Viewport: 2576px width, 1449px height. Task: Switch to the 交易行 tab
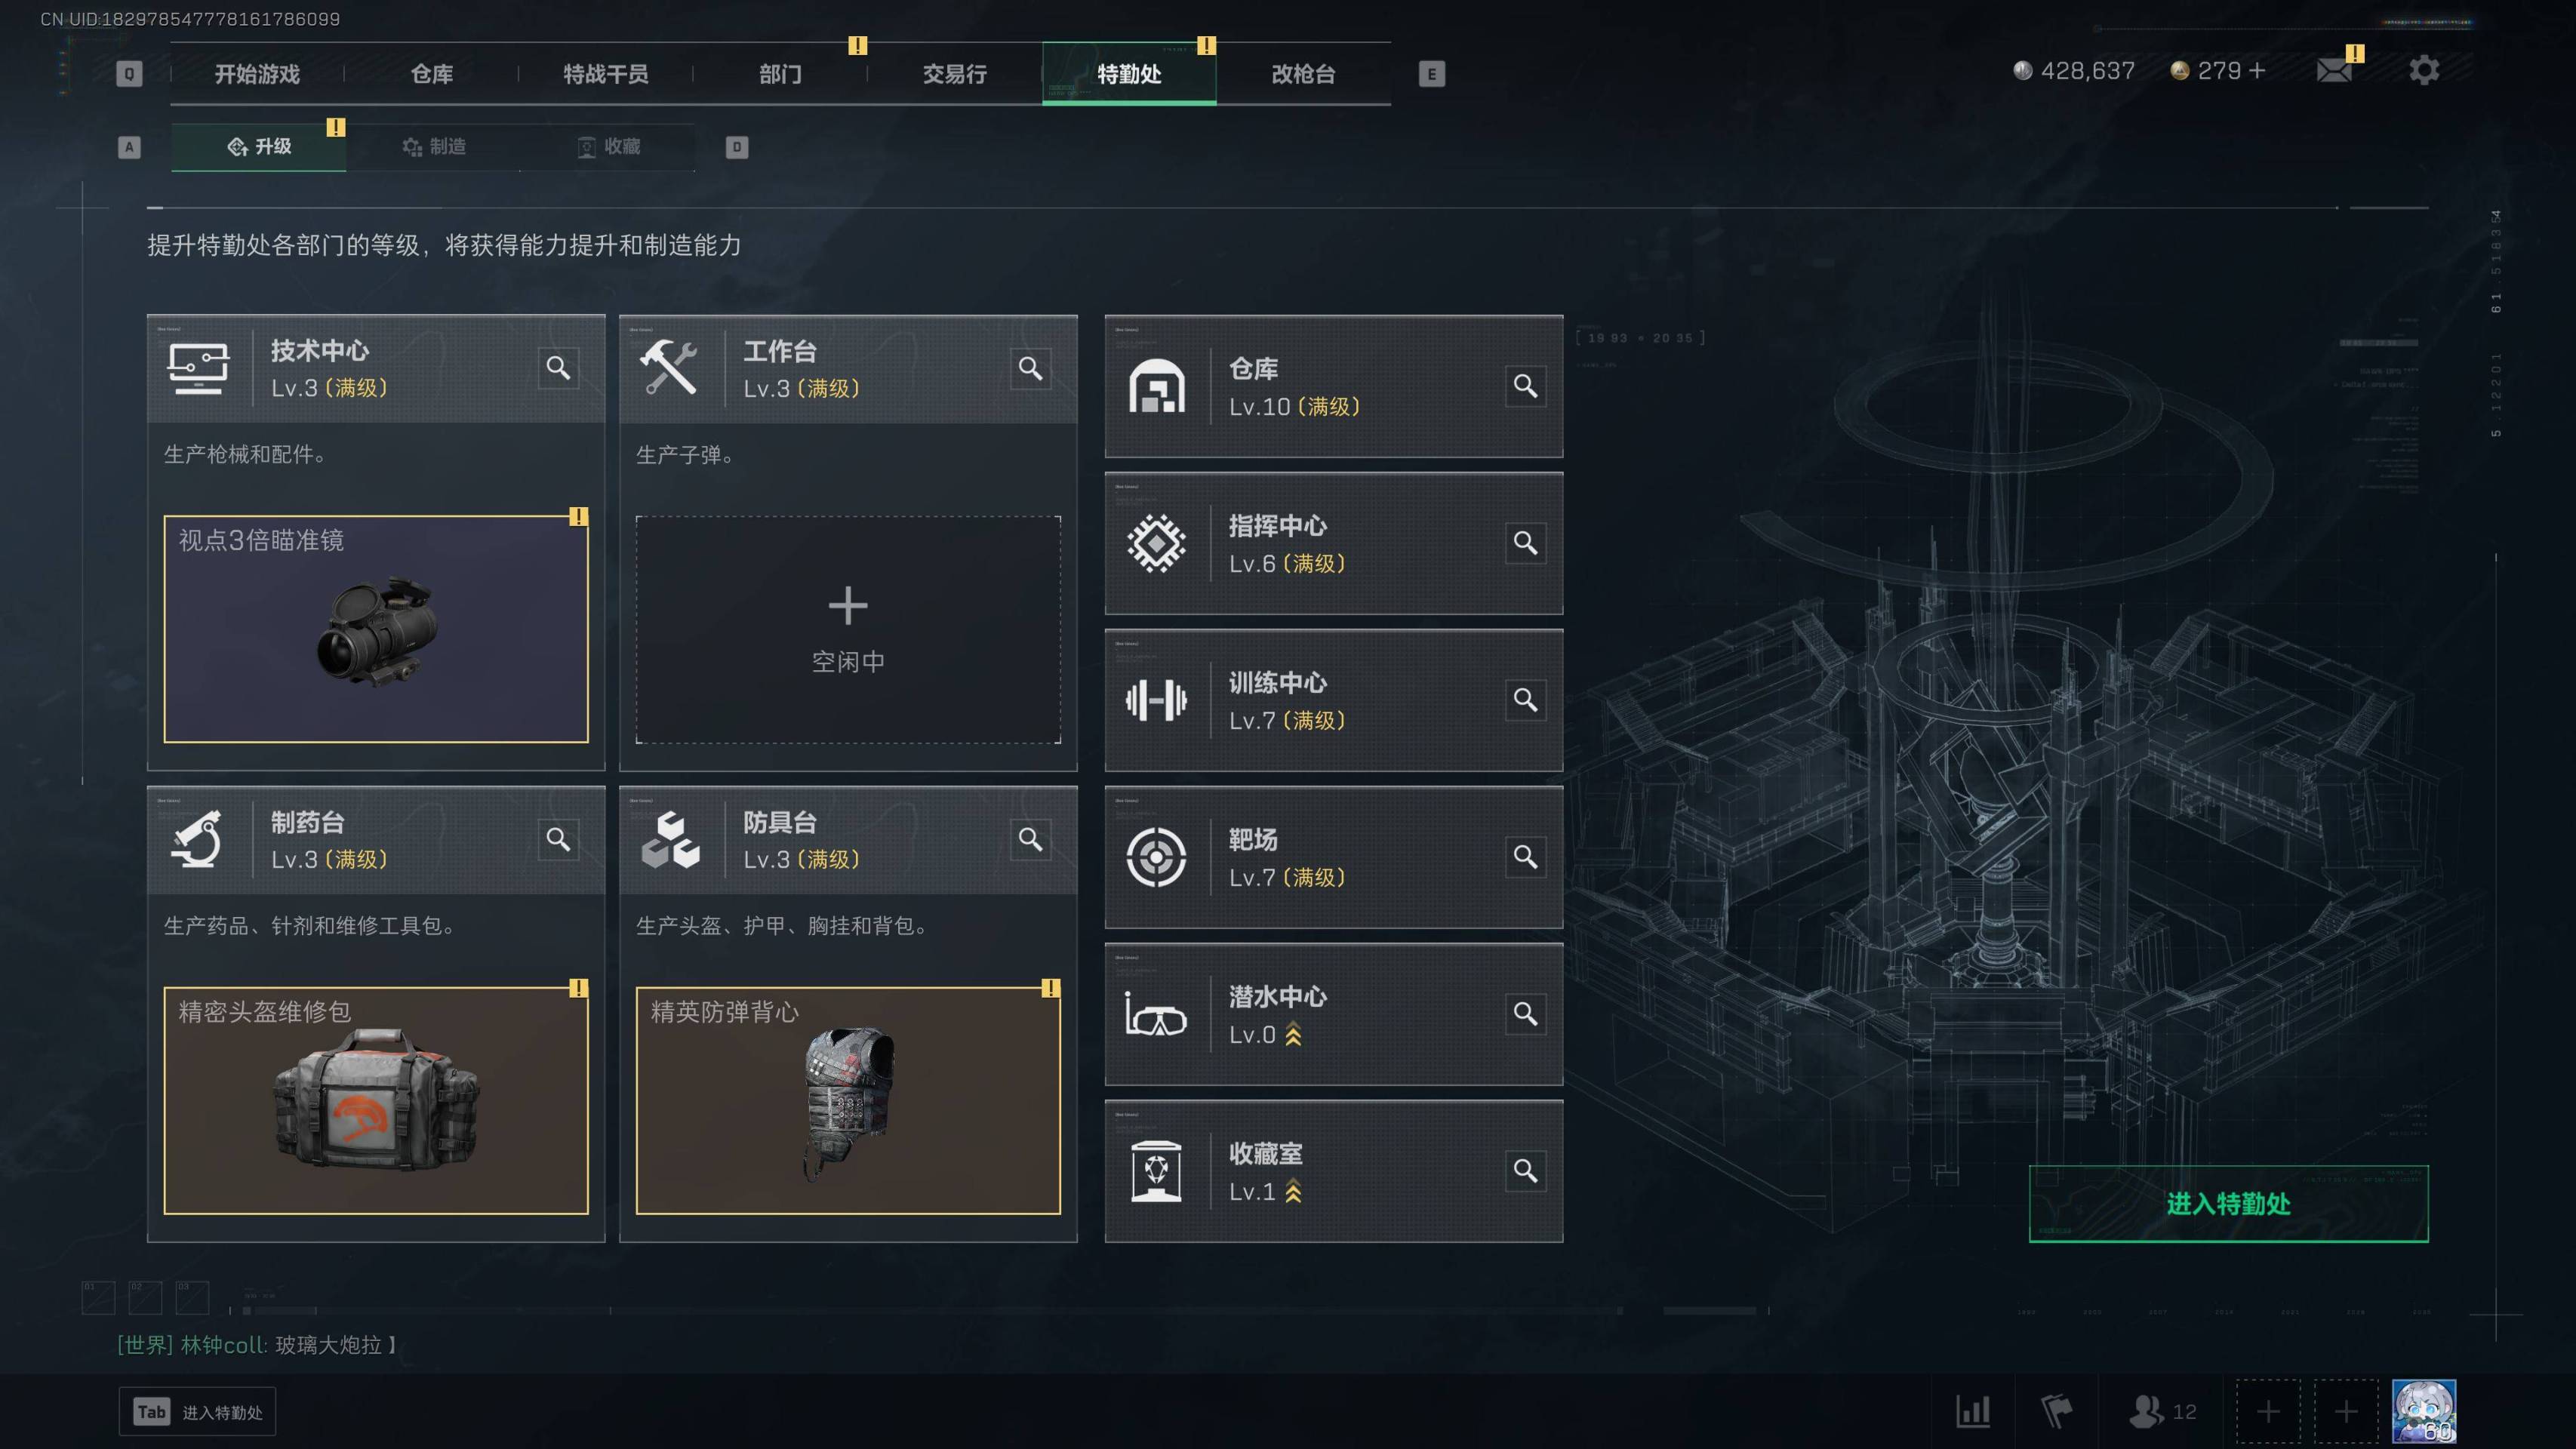(954, 74)
